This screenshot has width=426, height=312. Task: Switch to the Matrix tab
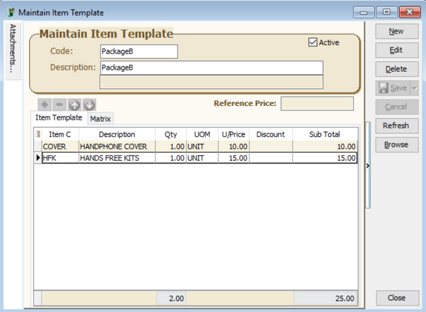pyautogui.click(x=100, y=119)
